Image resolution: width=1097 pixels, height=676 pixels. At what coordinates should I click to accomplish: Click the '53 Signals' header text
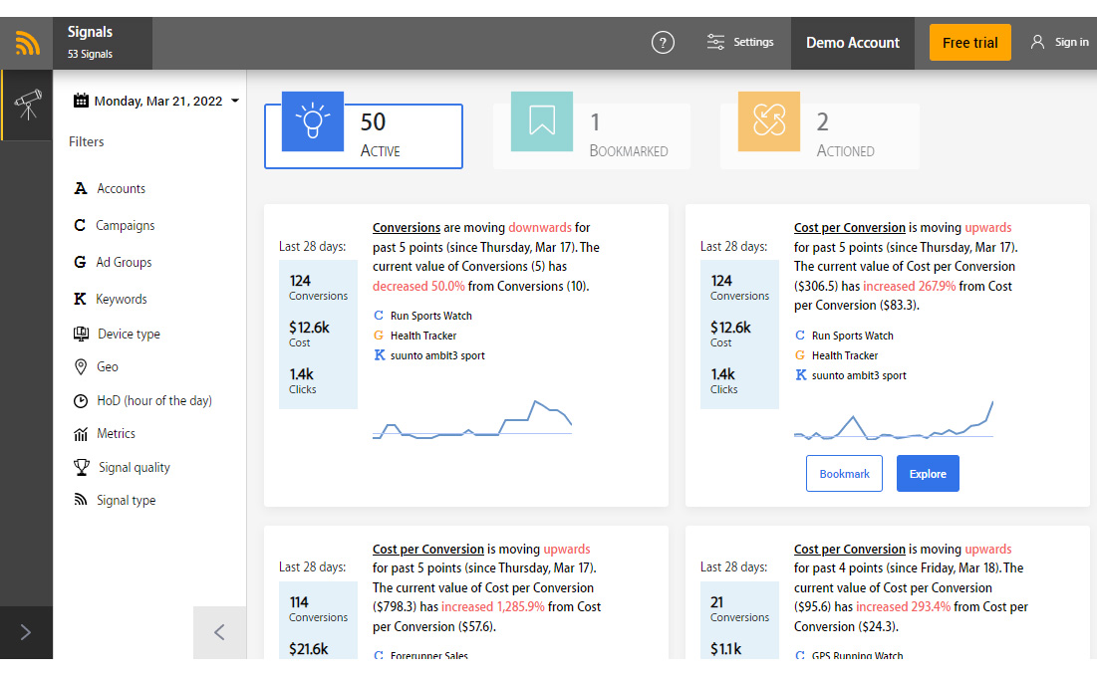[90, 54]
